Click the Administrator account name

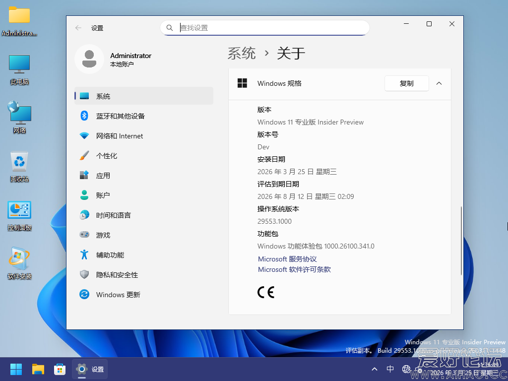coord(130,56)
